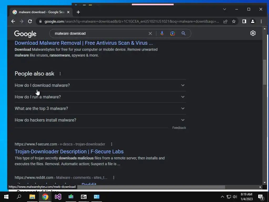This screenshot has width=269, height=202.
Task: Open Chrome side panel
Action: pos(244,21)
